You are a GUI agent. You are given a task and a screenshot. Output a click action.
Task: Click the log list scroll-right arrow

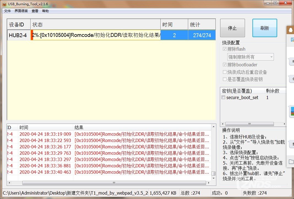[x=209, y=183]
